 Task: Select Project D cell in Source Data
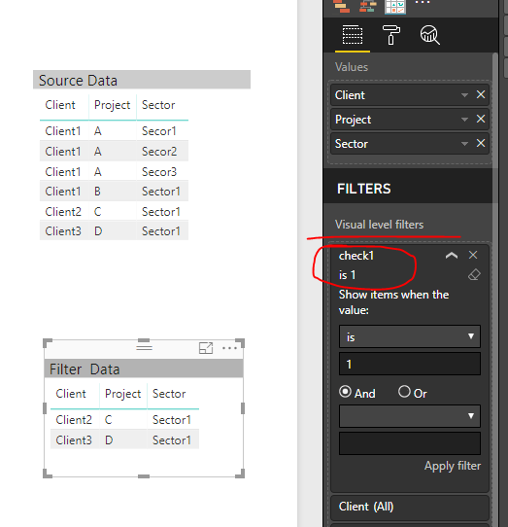[x=98, y=231]
